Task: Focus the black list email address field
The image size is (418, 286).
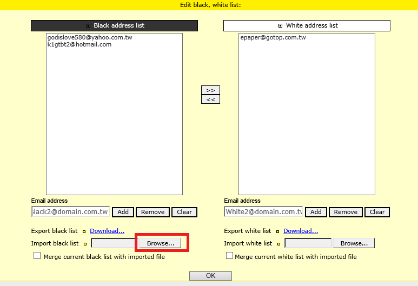Action: pyautogui.click(x=71, y=212)
